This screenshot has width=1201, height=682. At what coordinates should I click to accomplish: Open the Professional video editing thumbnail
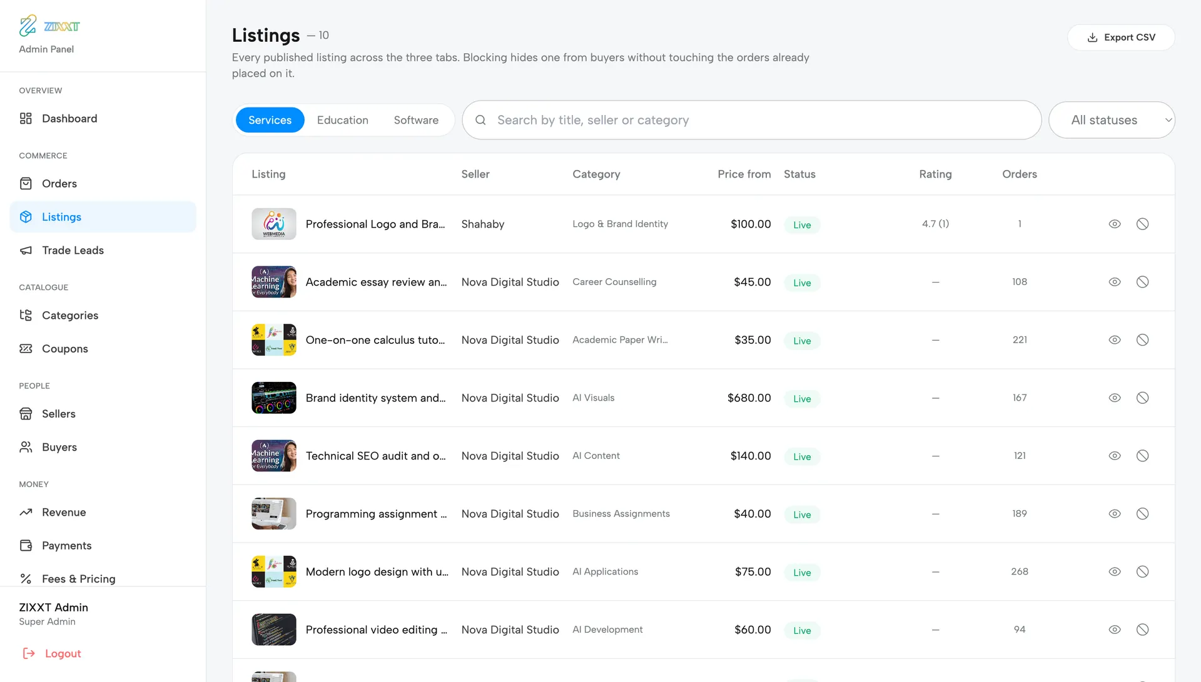274,629
